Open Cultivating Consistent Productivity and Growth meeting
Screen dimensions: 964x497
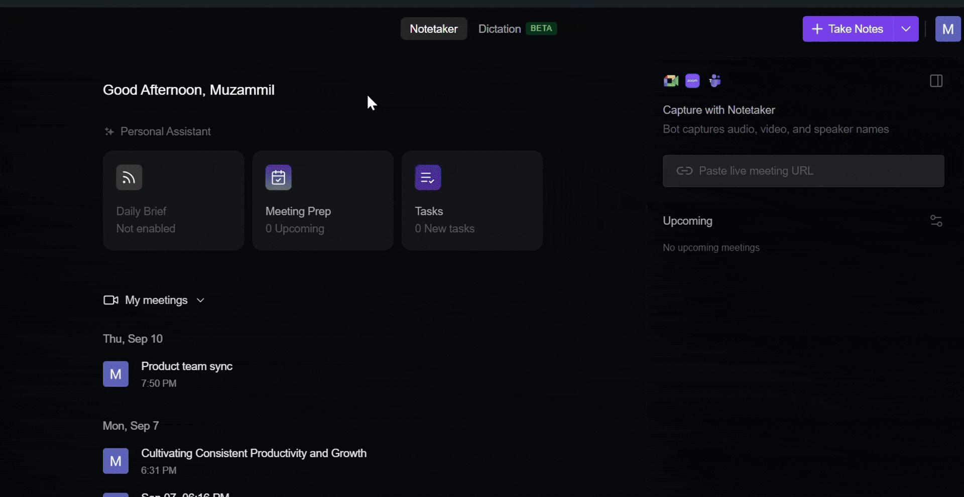coord(254,453)
